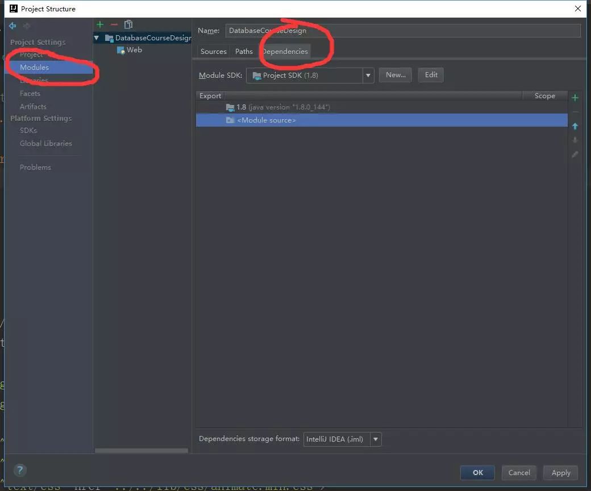The image size is (591, 491).
Task: Open the Problems section
Action: pyautogui.click(x=35, y=167)
